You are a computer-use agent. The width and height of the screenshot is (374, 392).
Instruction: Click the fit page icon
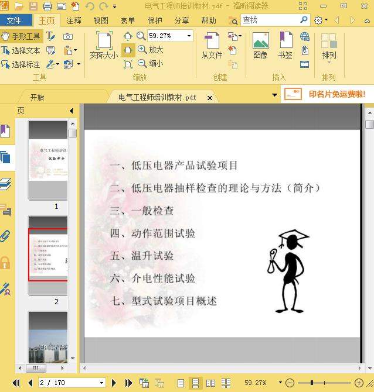128,50
